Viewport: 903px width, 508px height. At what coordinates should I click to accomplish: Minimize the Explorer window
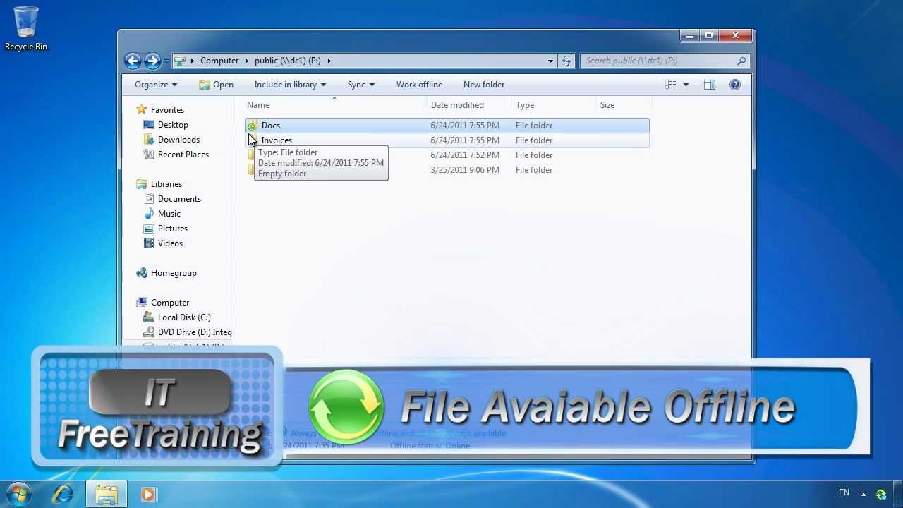click(690, 35)
